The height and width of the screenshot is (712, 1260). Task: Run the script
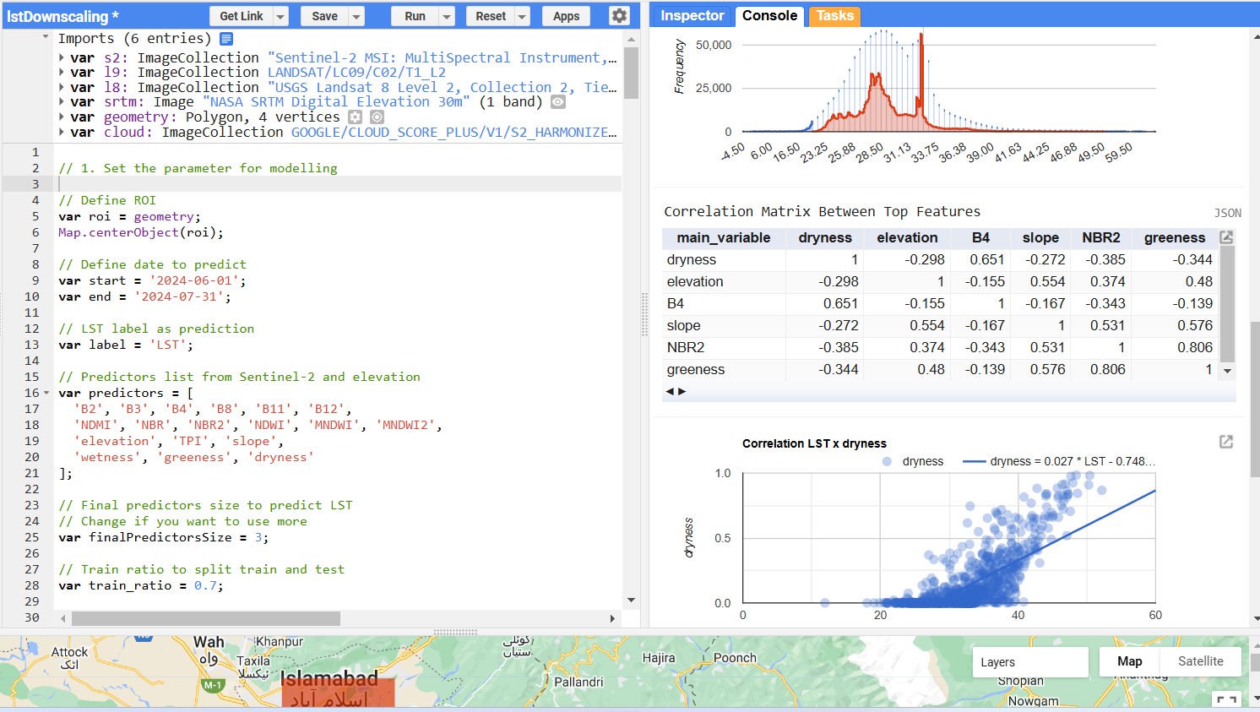pos(415,16)
